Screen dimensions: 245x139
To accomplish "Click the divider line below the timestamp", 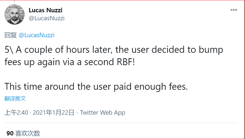I will (x=121, y=123).
